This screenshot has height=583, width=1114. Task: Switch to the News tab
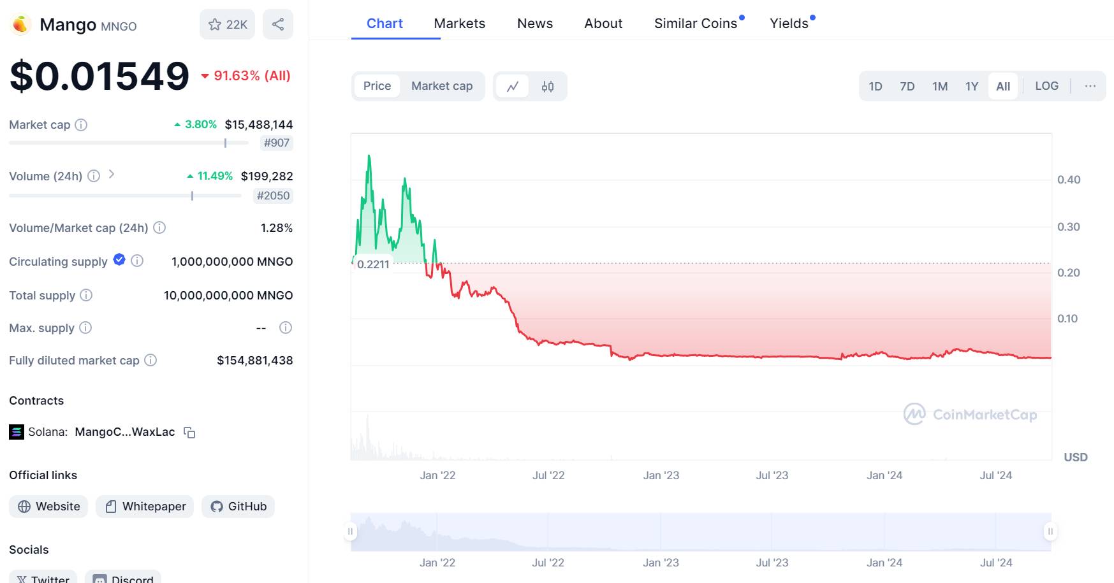click(x=534, y=24)
